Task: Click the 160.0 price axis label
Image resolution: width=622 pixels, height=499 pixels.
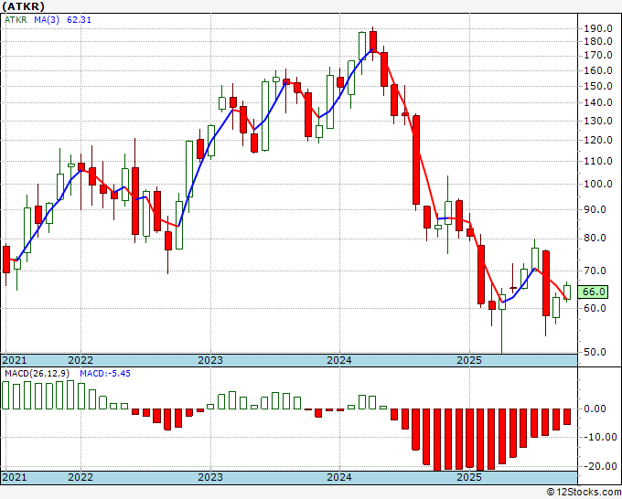Action: tap(598, 70)
